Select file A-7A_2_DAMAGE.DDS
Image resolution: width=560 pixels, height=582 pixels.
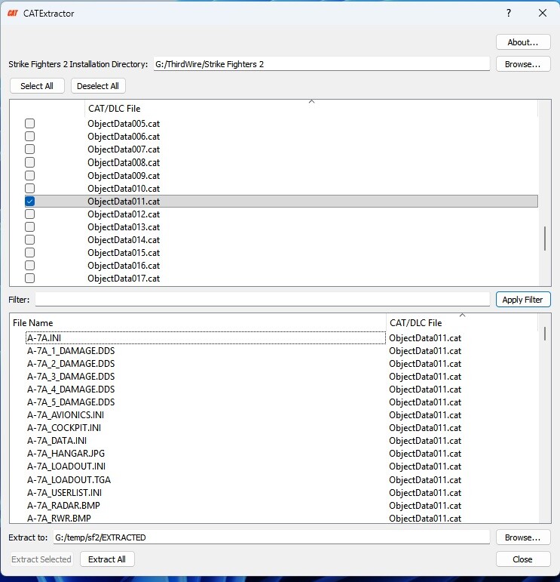point(71,364)
